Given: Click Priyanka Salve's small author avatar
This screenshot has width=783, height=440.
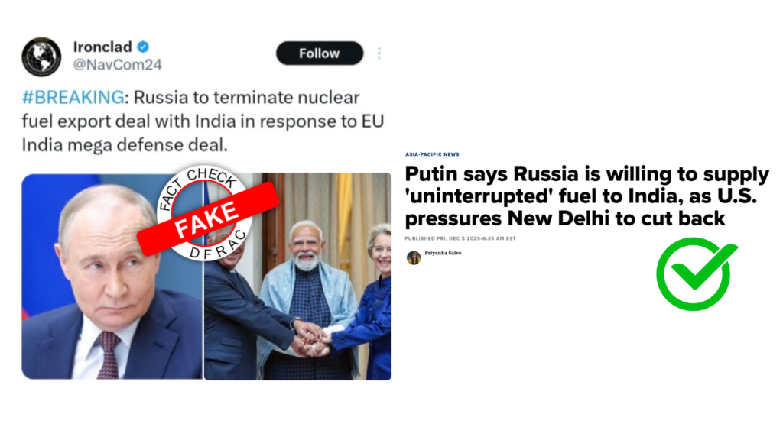Looking at the screenshot, I should pos(414,257).
